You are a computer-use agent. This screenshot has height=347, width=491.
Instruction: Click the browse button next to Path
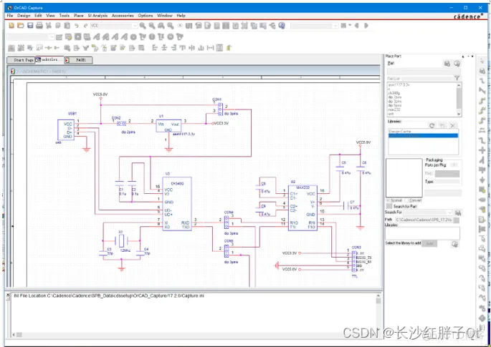pos(457,220)
